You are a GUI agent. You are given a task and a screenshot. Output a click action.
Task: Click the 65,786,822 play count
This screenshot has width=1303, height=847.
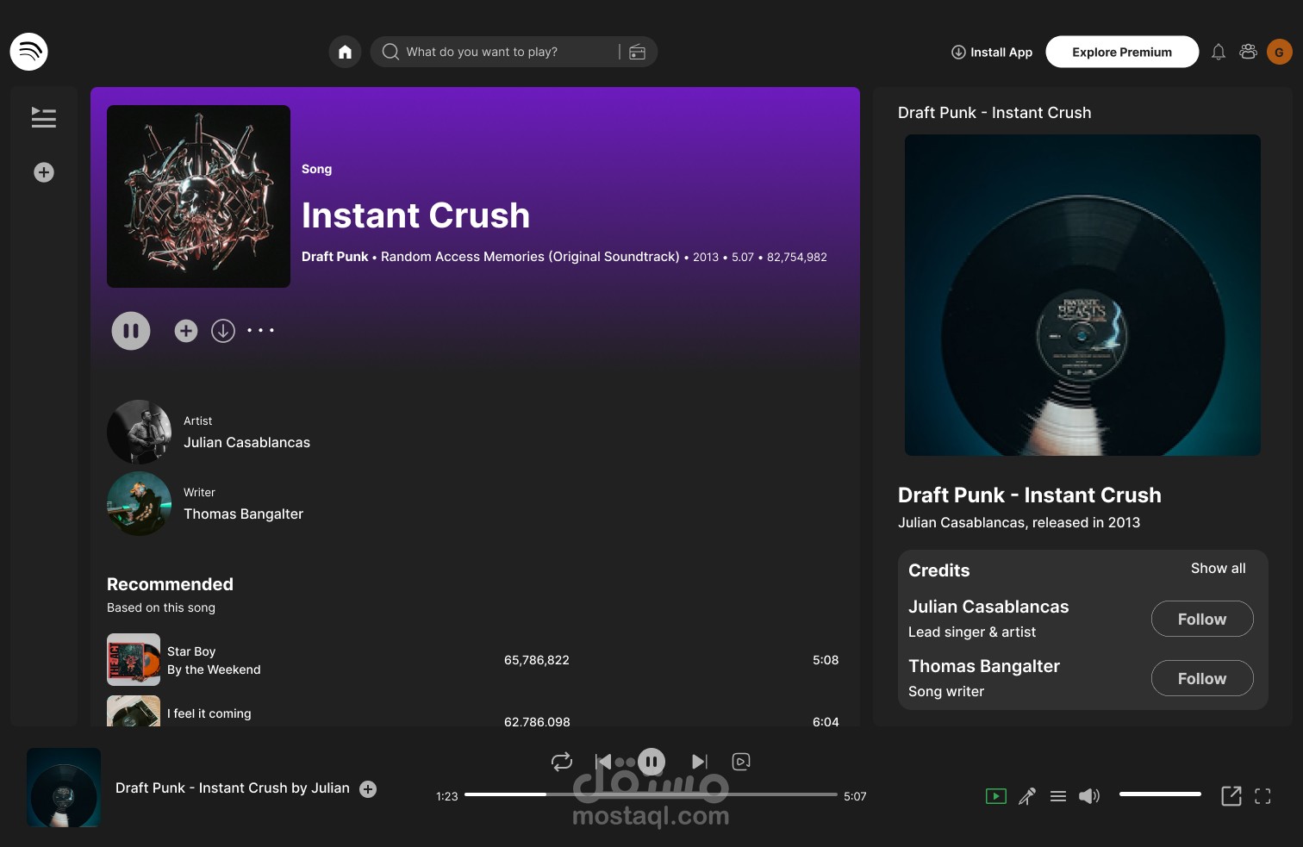coord(537,660)
